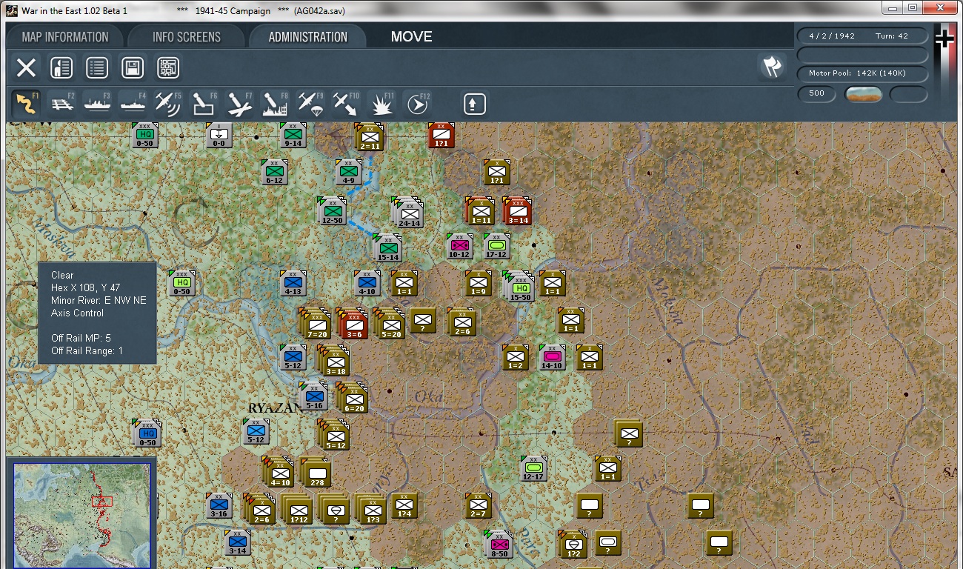
Task: Select the ADMINISTRATION tab
Action: click(308, 37)
